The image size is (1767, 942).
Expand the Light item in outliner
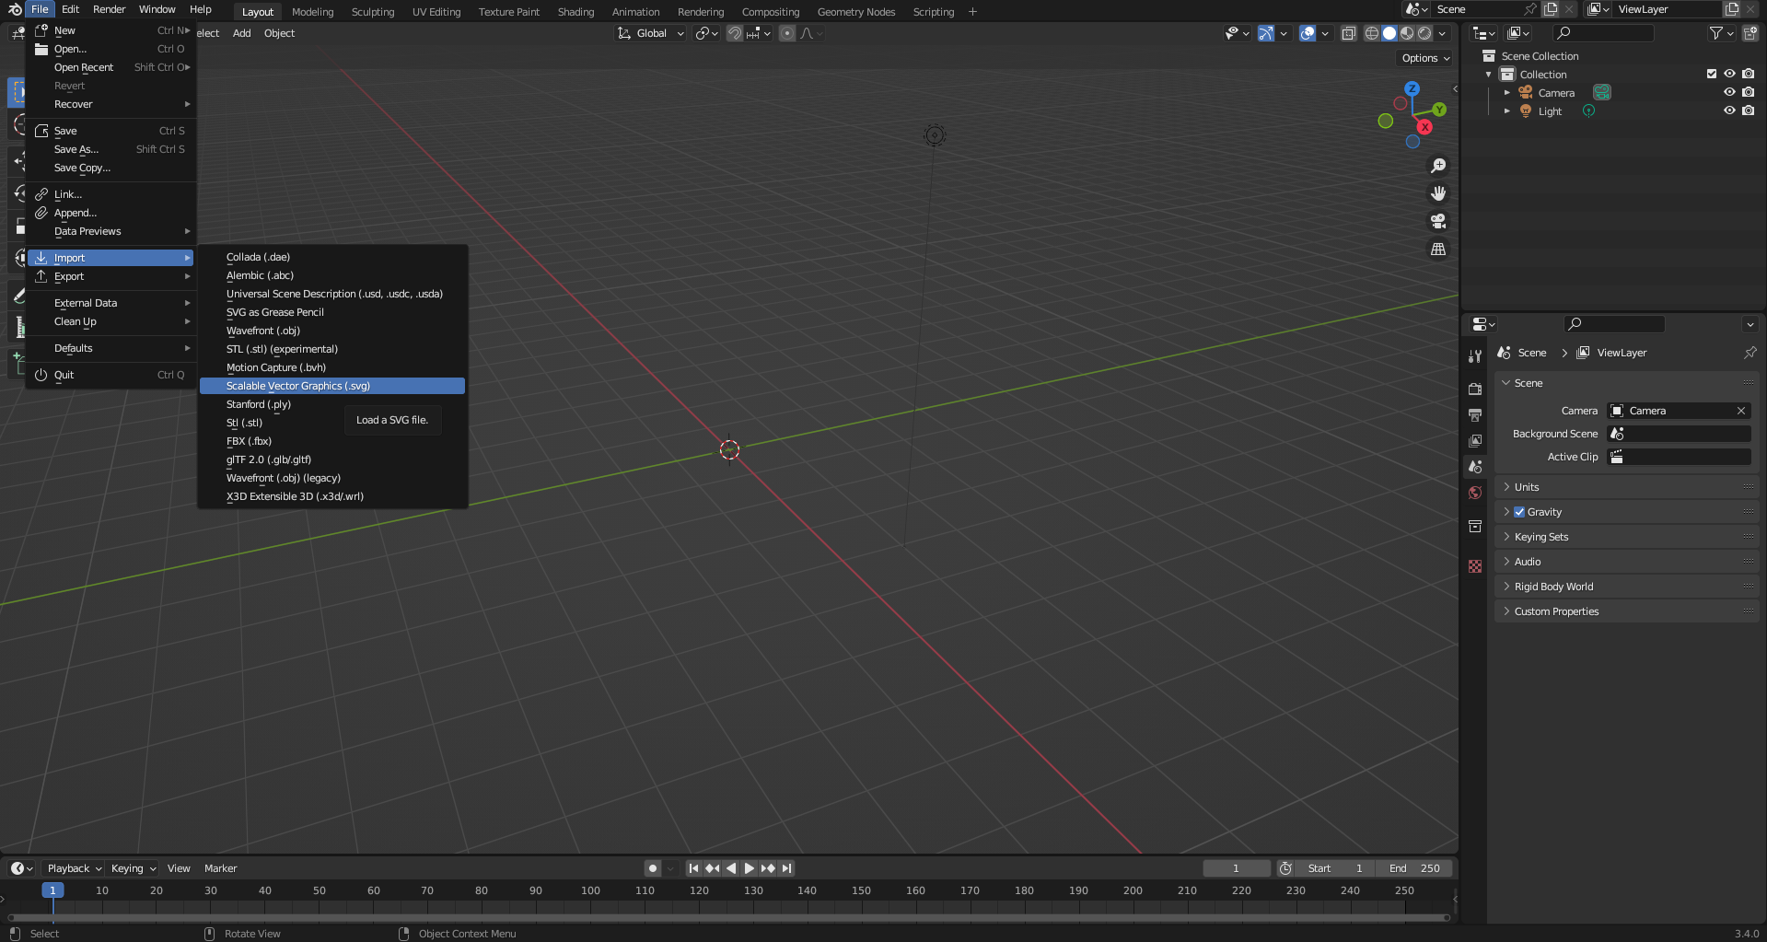pyautogui.click(x=1507, y=110)
